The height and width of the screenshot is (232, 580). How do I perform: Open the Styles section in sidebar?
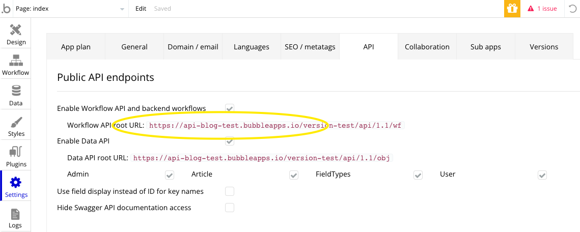coord(16,126)
